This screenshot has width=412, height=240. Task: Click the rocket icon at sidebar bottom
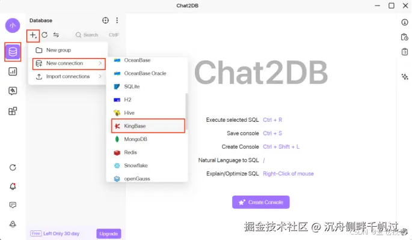tap(13, 224)
